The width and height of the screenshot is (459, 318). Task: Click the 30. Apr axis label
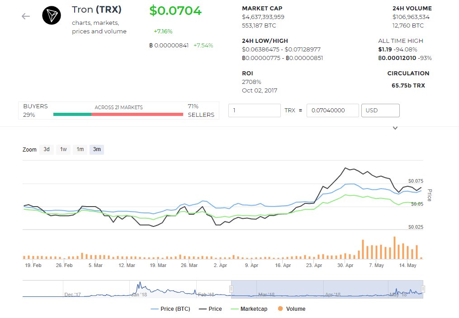tap(345, 265)
